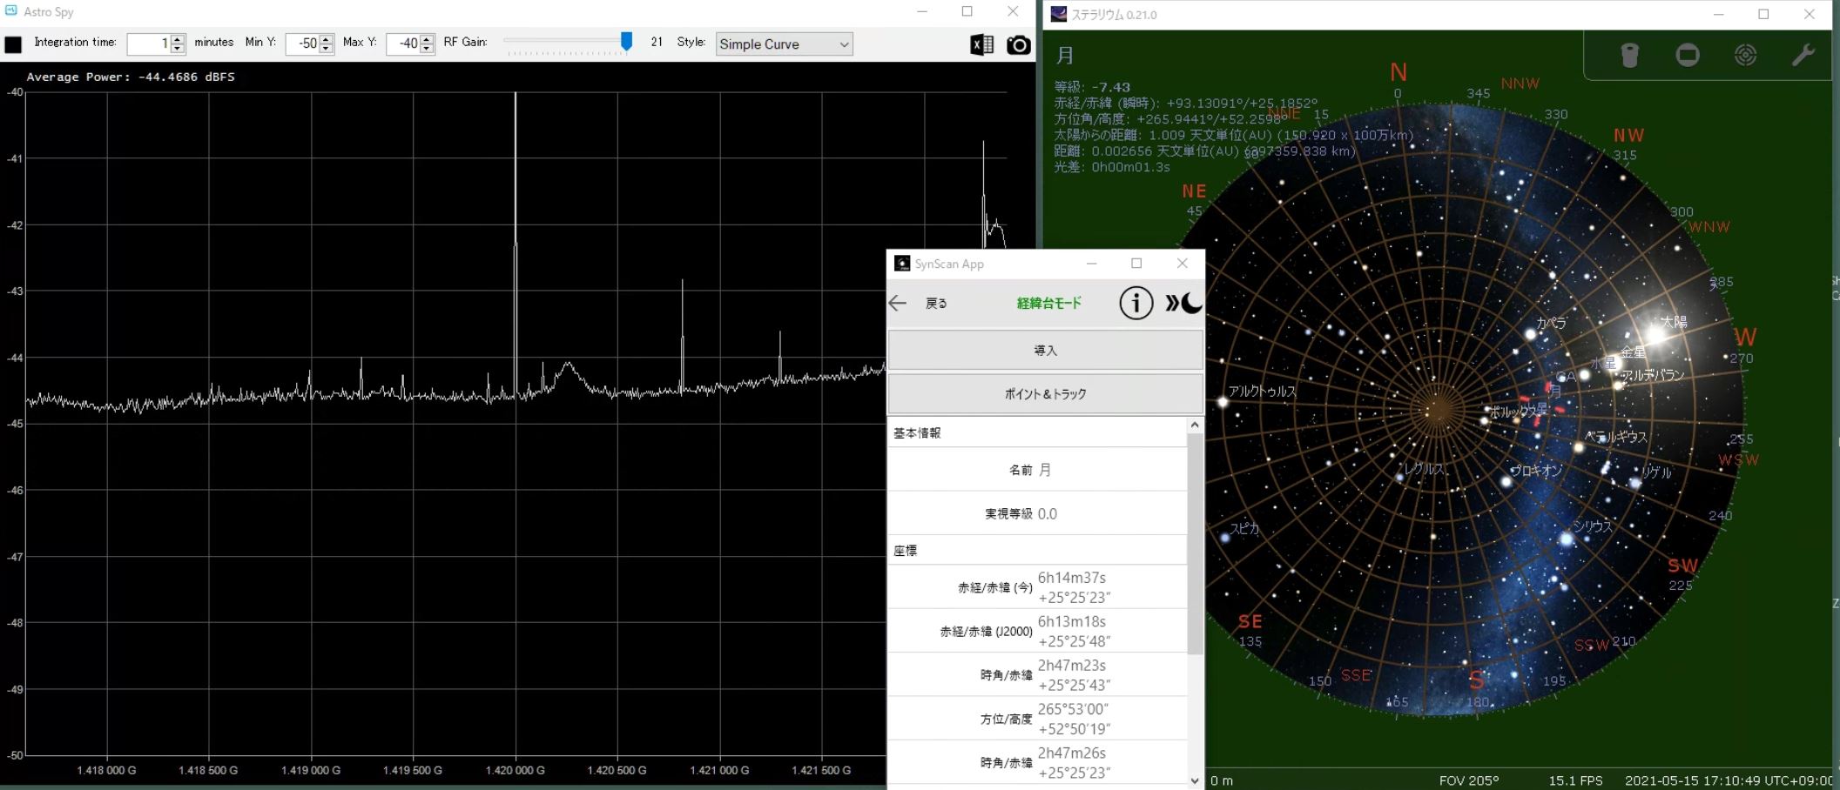This screenshot has height=790, width=1840.
Task: Click the SynScan scrollbar up arrow
Action: [x=1195, y=425]
